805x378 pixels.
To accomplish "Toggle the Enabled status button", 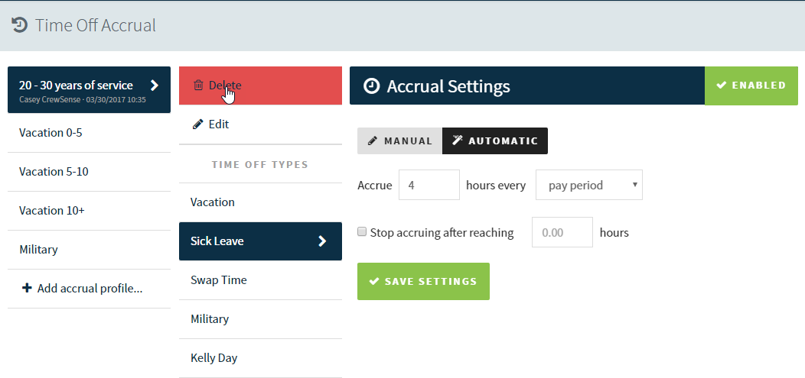I will click(x=751, y=86).
